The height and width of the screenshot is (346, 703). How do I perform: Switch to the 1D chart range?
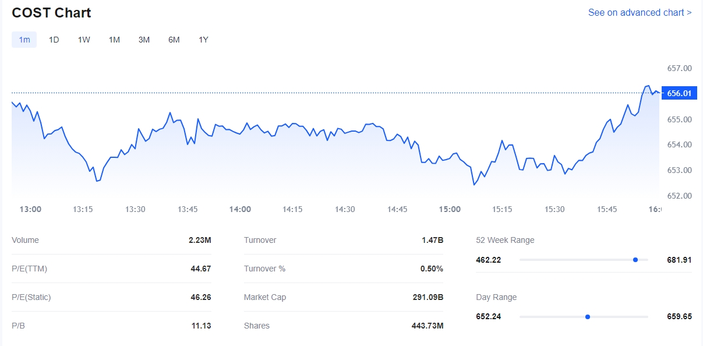pyautogui.click(x=54, y=40)
